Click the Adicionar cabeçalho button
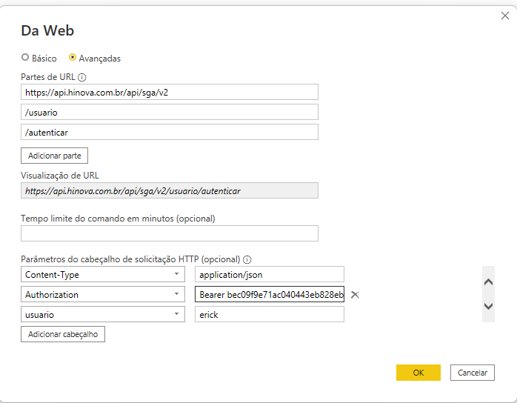Image resolution: width=517 pixels, height=403 pixels. pos(63,334)
